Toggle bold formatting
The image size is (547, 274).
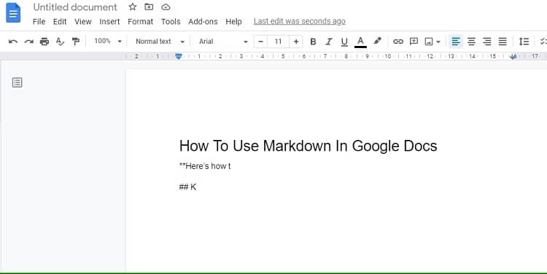coord(313,42)
